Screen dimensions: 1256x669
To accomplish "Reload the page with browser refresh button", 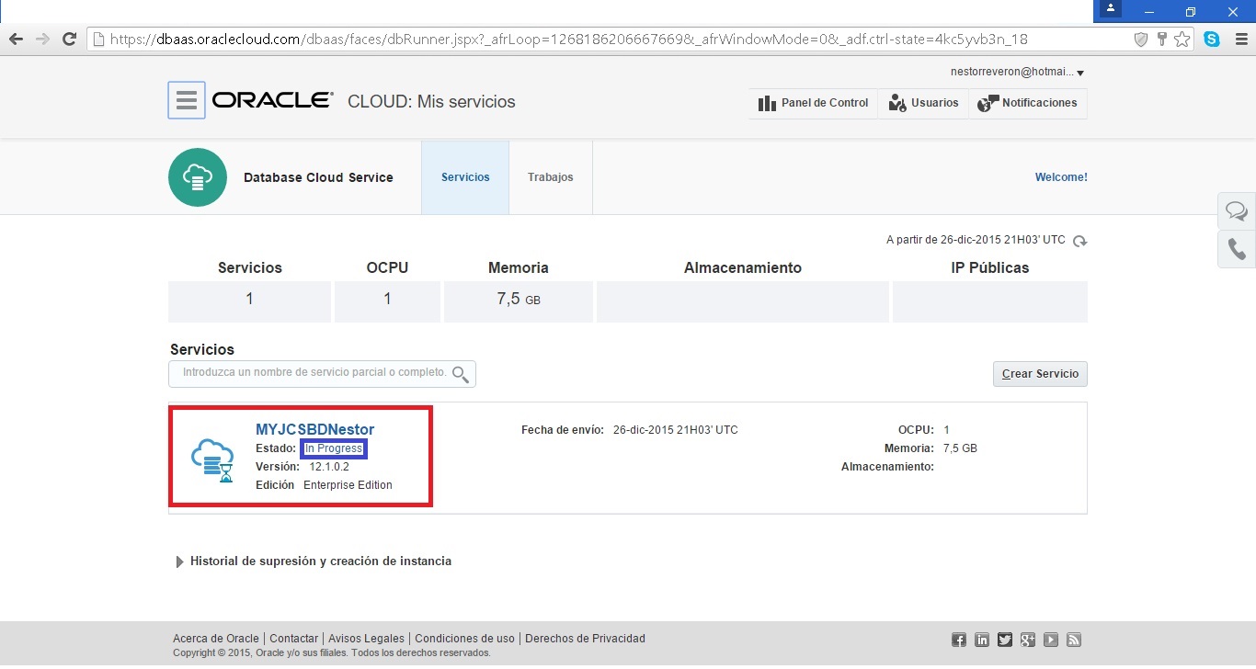I will click(68, 40).
